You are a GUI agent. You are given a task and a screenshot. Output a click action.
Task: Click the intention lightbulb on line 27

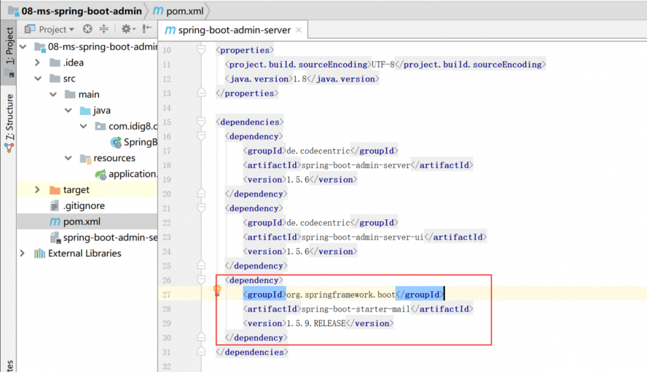click(x=217, y=290)
